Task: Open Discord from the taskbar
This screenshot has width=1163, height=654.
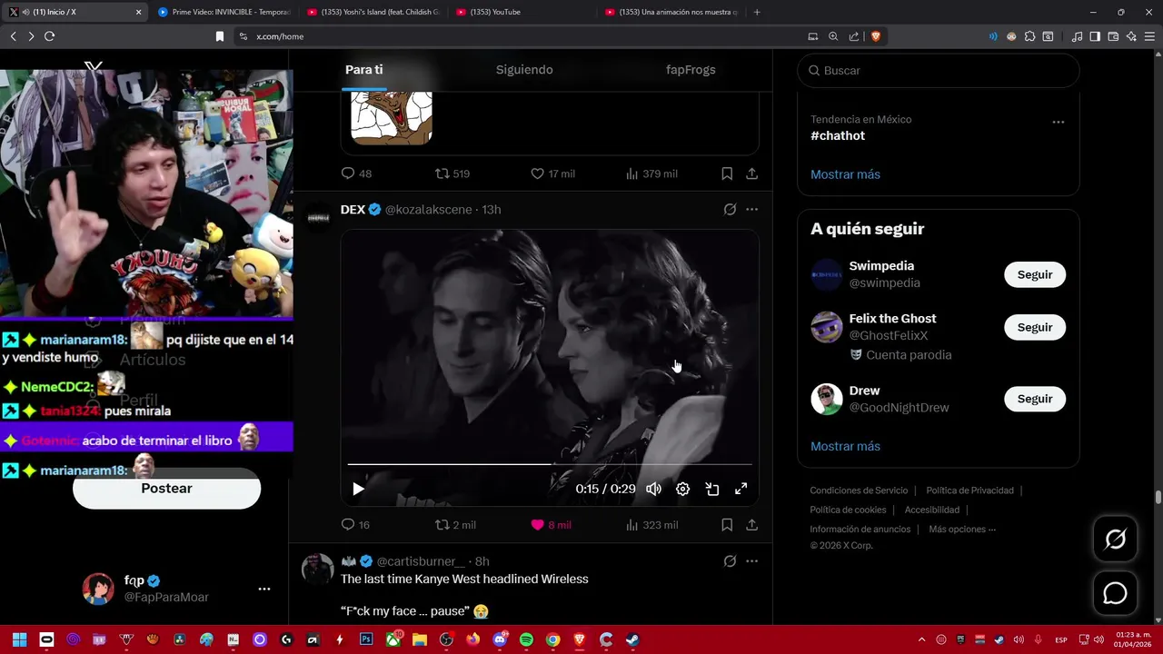Action: (x=499, y=639)
